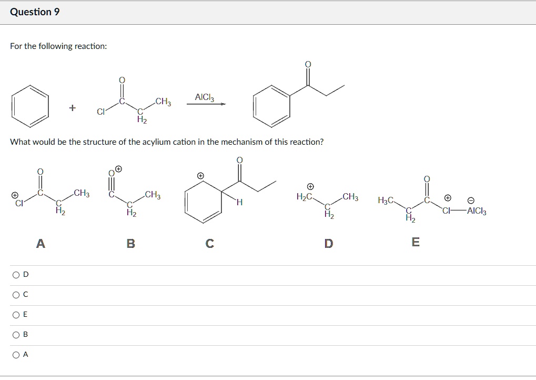Select radio button for answer D

(x=16, y=274)
